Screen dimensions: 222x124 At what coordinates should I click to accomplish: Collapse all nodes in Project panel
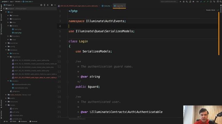coord(48,5)
